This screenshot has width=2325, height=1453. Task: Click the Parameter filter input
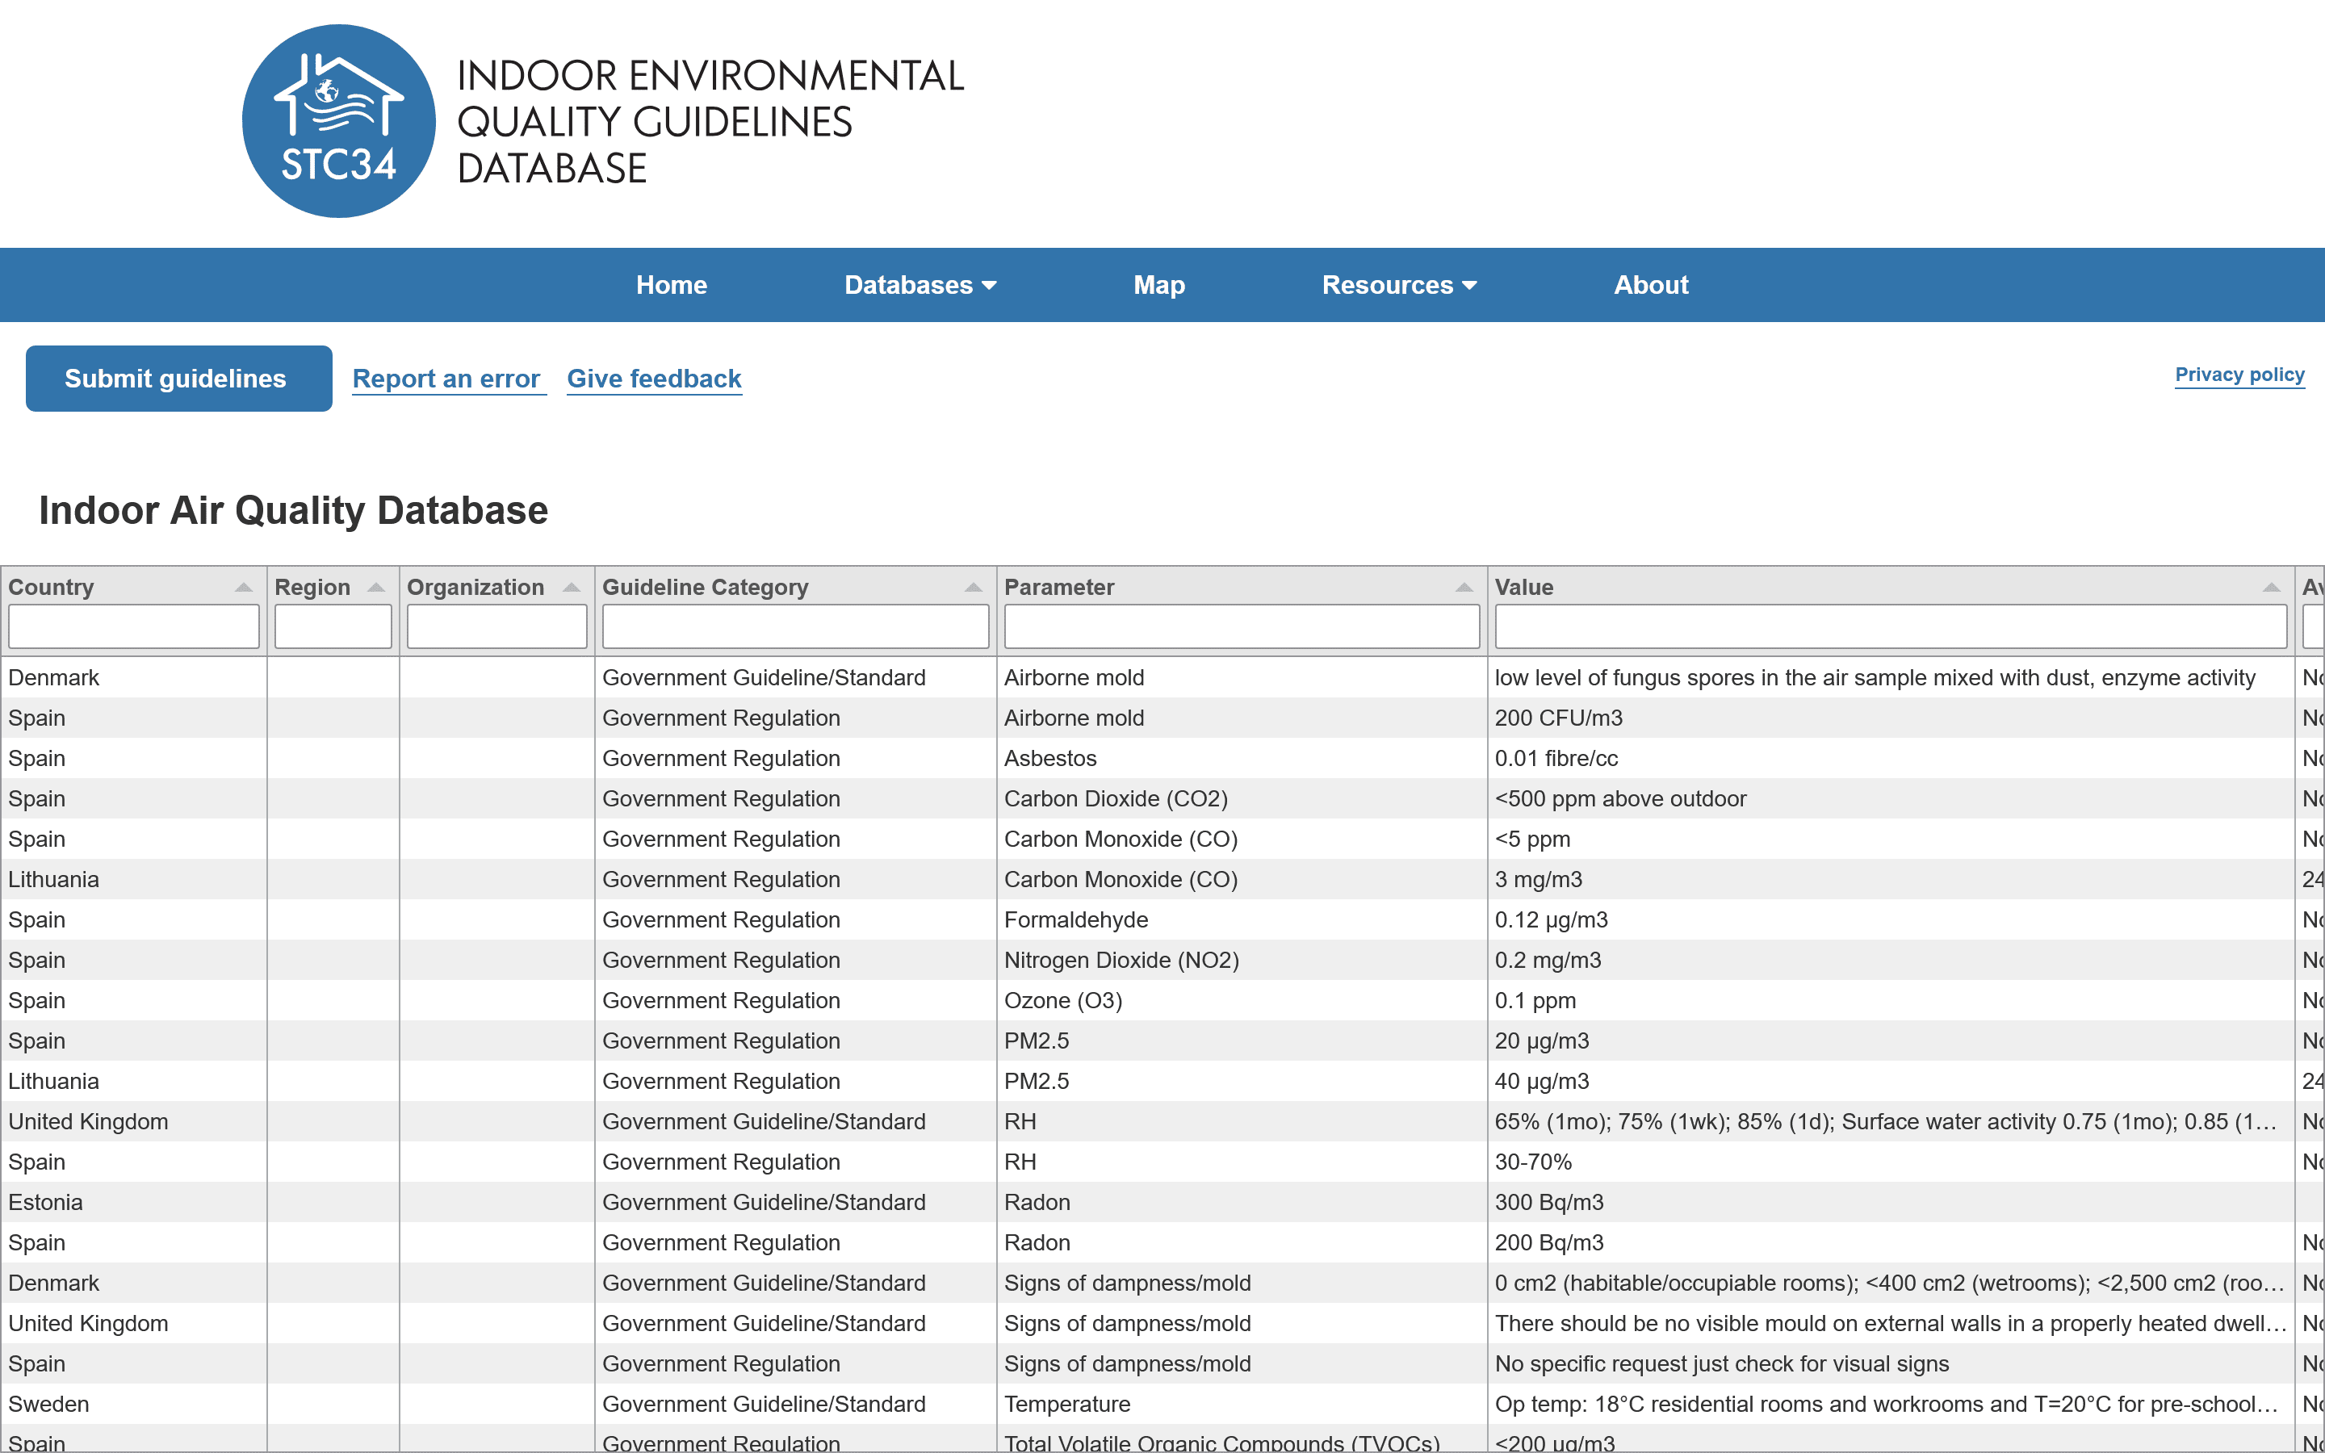1242,626
